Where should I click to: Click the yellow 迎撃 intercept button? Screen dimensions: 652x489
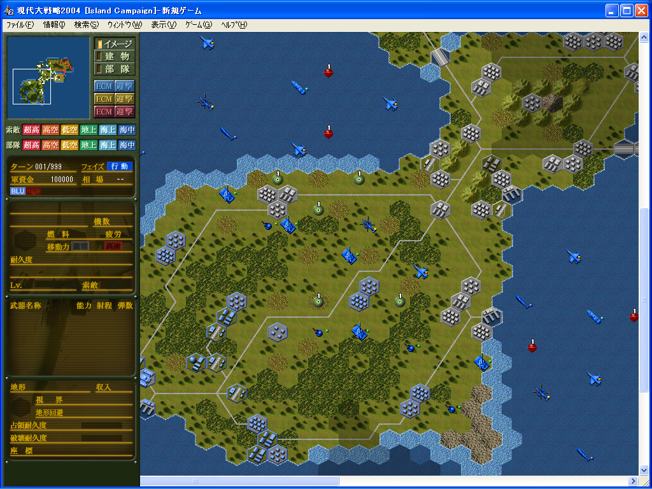point(125,99)
